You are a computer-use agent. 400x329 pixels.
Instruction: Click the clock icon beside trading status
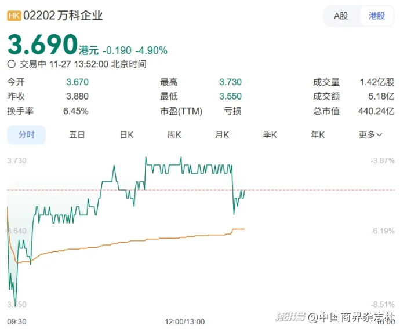click(x=12, y=64)
